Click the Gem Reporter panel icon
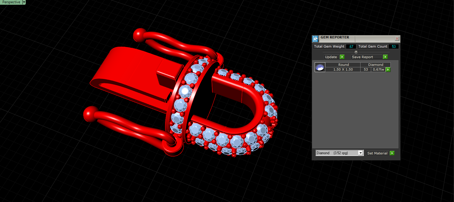Viewport: 454px width, 202px height. click(x=316, y=39)
